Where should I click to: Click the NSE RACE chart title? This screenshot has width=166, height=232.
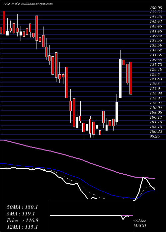(x=28, y=4)
